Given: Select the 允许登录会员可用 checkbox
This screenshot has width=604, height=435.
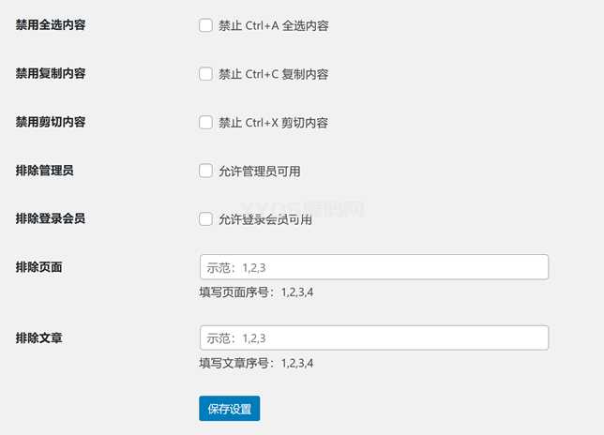Looking at the screenshot, I should tap(205, 219).
